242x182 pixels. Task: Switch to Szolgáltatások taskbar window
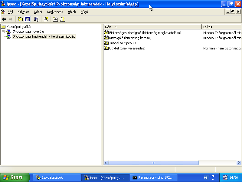[x=57, y=177]
